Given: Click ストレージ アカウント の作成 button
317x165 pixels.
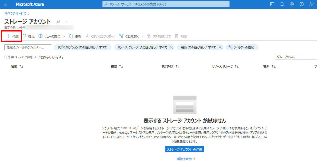Looking at the screenshot, I should tap(185, 149).
